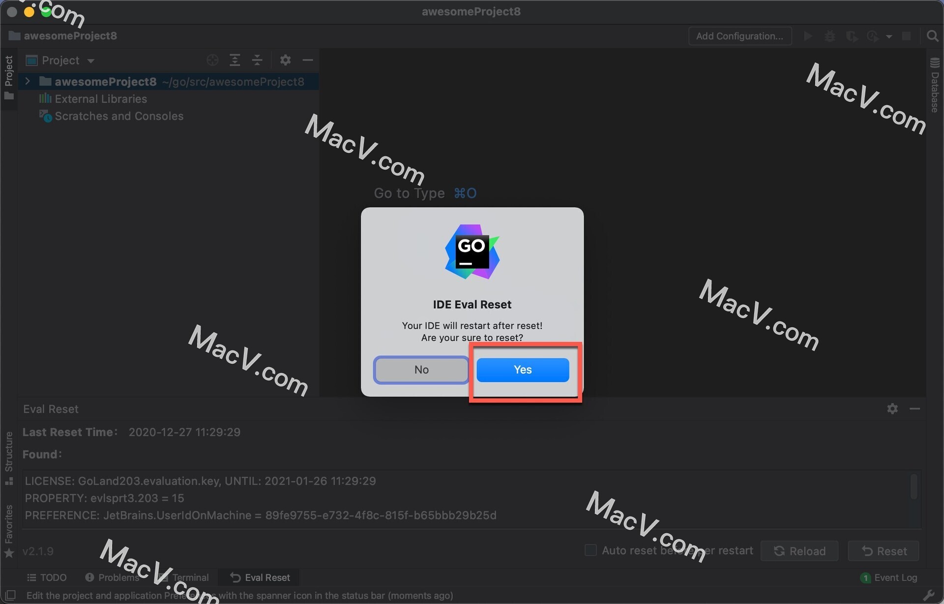The height and width of the screenshot is (604, 944).
Task: Click the Collapse All icon in Project panel
Action: click(x=257, y=60)
